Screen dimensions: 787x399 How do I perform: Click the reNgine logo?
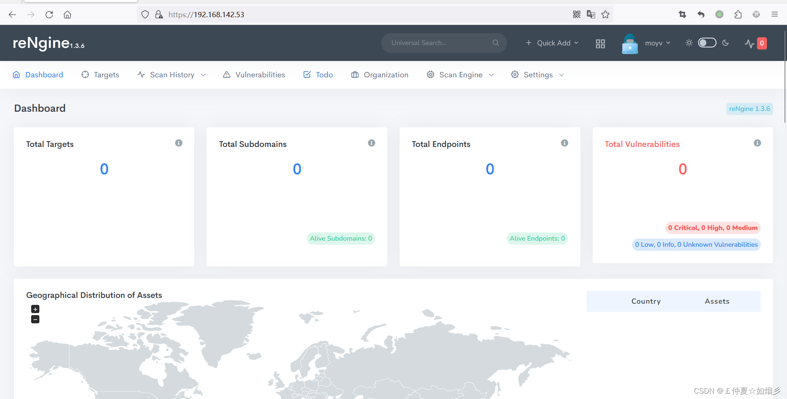48,43
